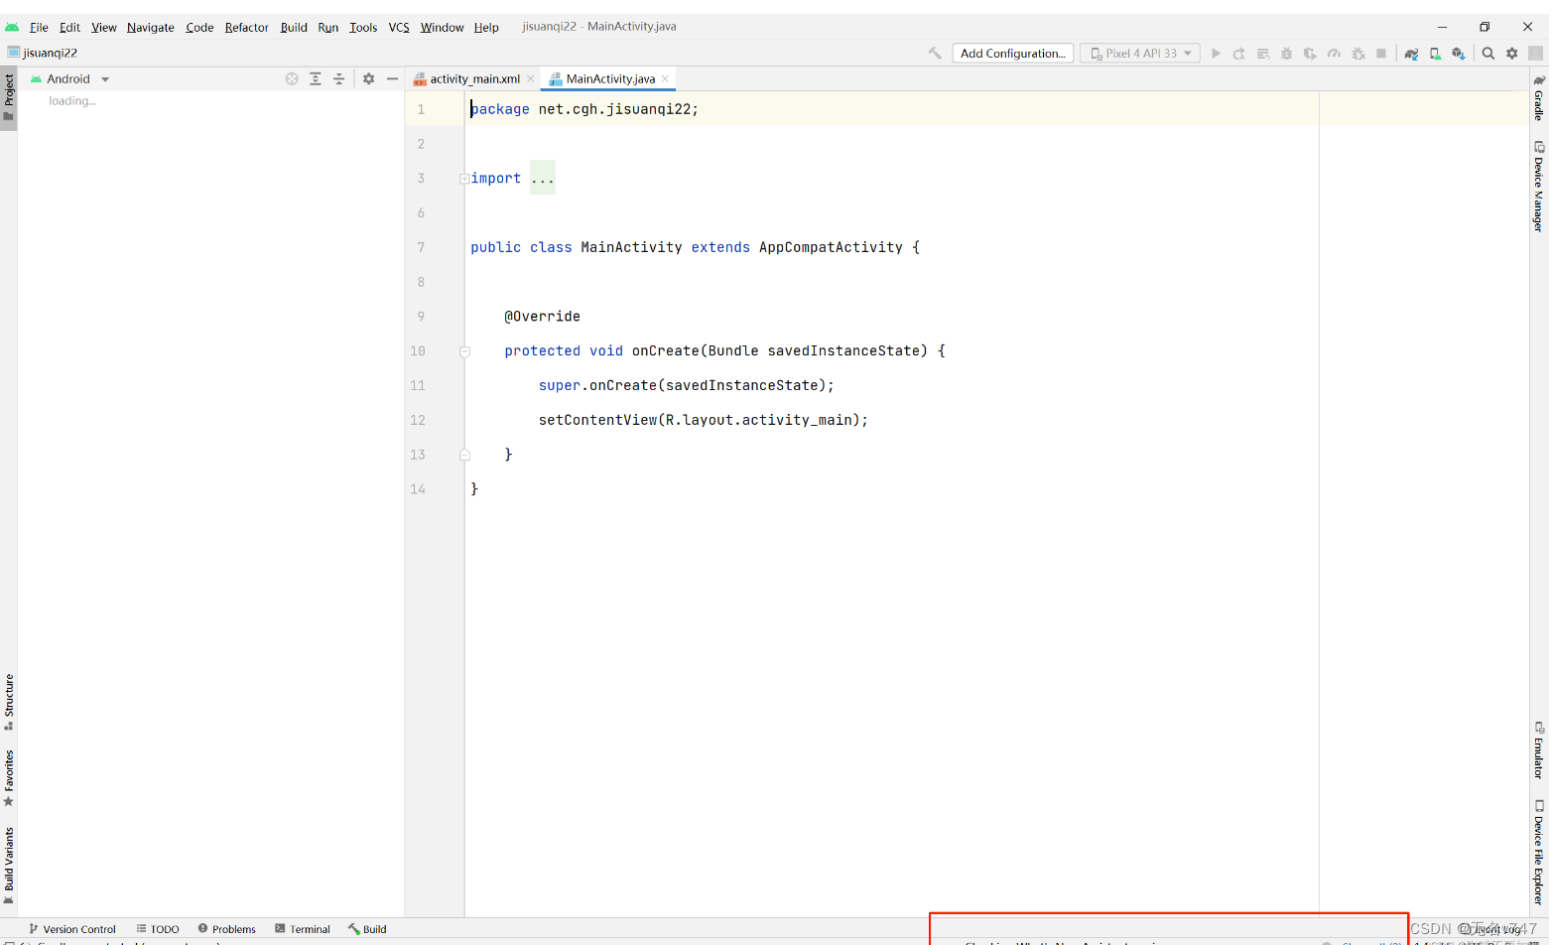Image resolution: width=1552 pixels, height=945 pixels.
Task: Click the Profile app gauge icon
Action: coord(1334,54)
